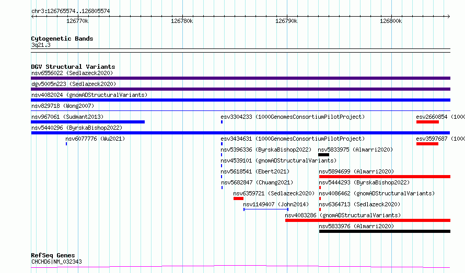Click esv3434631 1000GenomesConsortiumPilotProject label

point(293,139)
